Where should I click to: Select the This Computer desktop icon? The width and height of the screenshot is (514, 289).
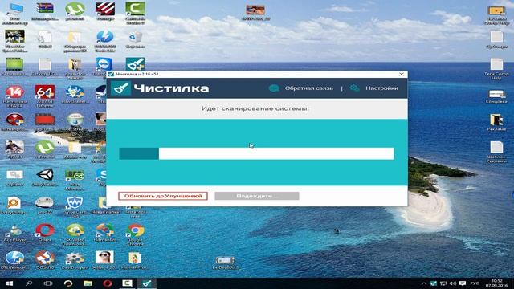point(14,13)
